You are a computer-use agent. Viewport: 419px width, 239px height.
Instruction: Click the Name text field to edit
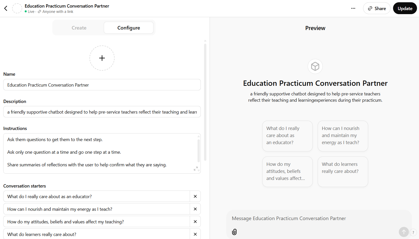click(102, 85)
